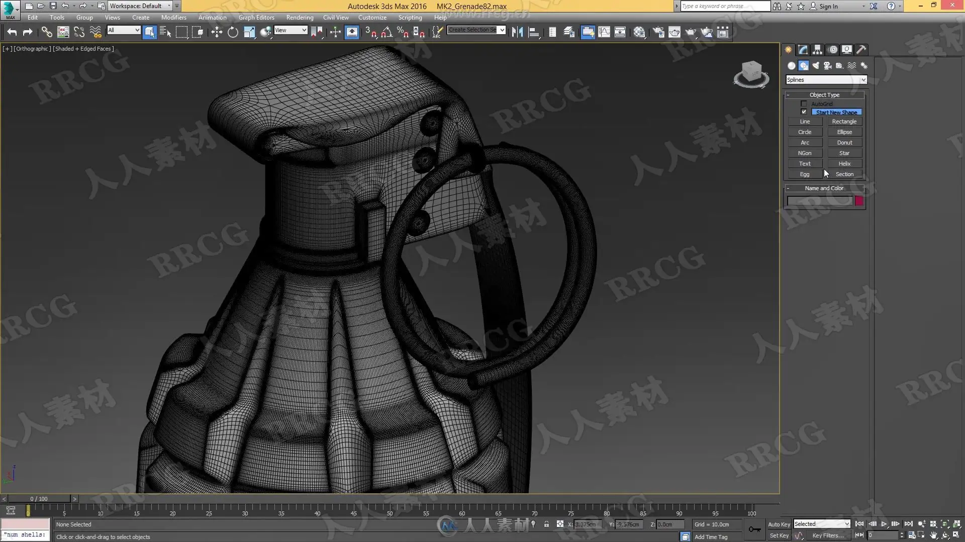Viewport: 965px width, 542px height.
Task: Open the Utilities hammer panel
Action: click(x=861, y=50)
